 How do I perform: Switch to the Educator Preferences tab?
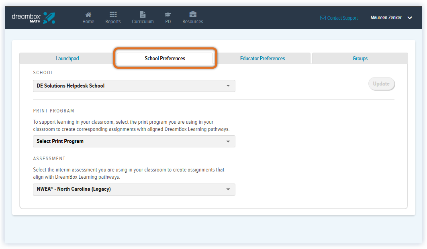[x=263, y=59]
